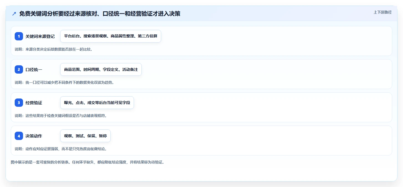Image resolution: width=403 pixels, height=187 pixels.
Task: Click the '经营验证' step label
Action: pyautogui.click(x=34, y=103)
